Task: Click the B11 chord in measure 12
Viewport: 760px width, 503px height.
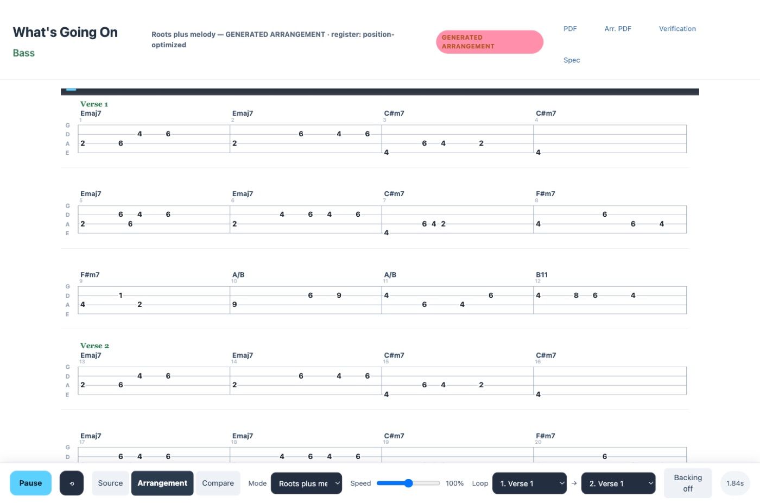Action: 542,275
